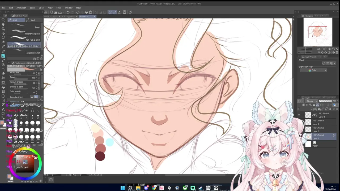This screenshot has height=191, width=340.
Task: Click the Scale/Rotate transform toolbar icon
Action: click(91, 12)
